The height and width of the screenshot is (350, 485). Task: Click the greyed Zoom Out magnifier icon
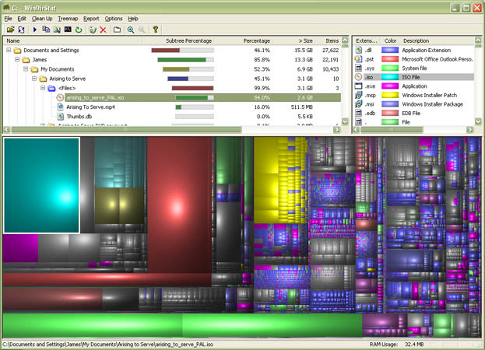pos(142,30)
